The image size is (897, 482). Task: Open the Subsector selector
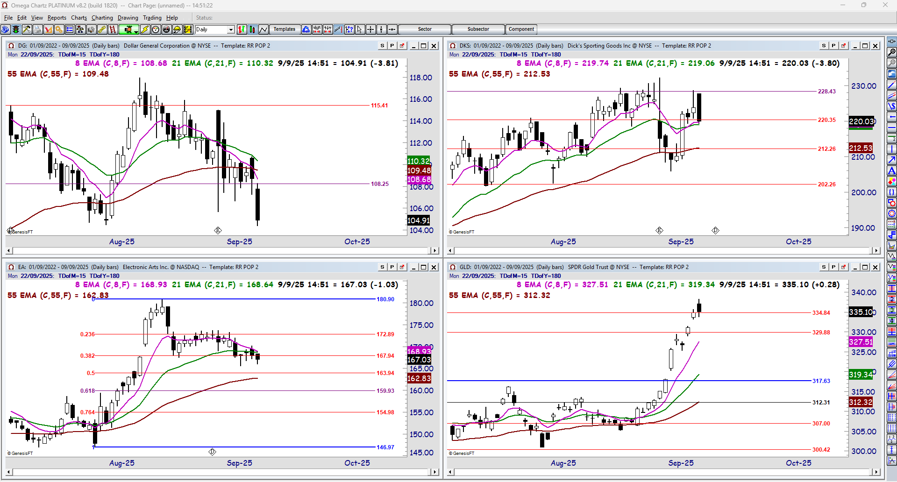[x=478, y=29]
